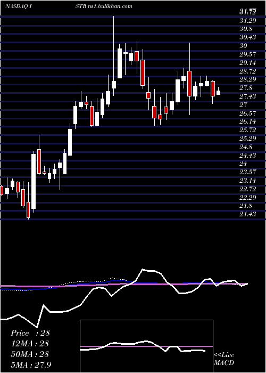
Task: Click the 21.43 price axis label
Action: click(x=248, y=214)
